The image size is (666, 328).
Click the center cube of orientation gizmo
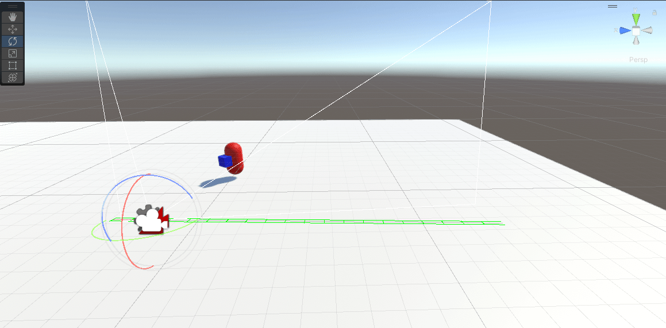[636, 30]
